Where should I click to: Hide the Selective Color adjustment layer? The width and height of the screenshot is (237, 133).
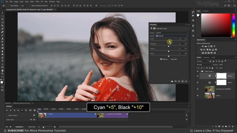(x=197, y=76)
